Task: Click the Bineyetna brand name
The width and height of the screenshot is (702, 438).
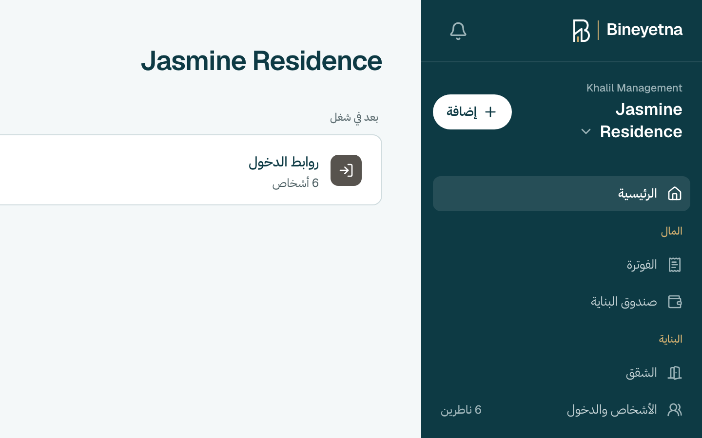Action: click(x=644, y=30)
